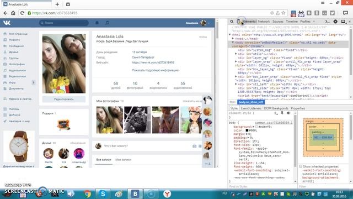Click Показать подробную информацию link

coord(156,70)
